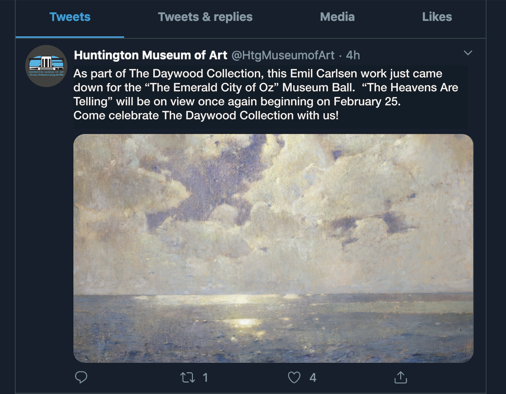Click the retweet count number 1

(x=205, y=377)
